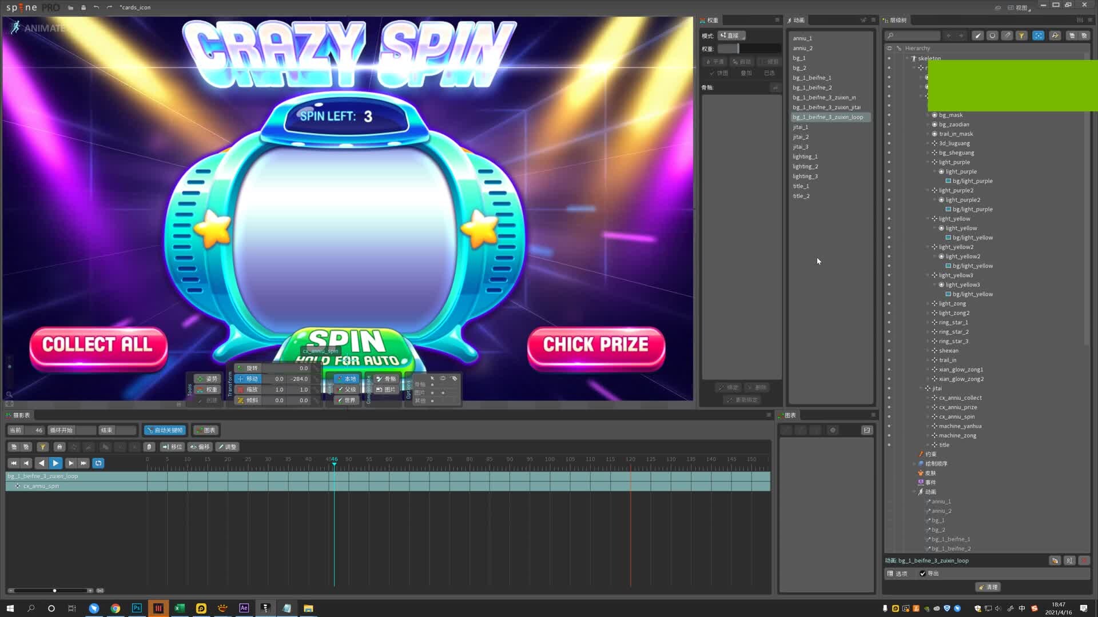Select the 缩放 scale tool
Viewport: 1098px width, 617px height.
(x=248, y=390)
